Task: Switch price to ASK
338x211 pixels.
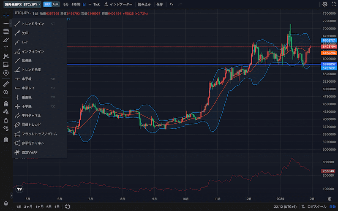Action: coord(55,4)
